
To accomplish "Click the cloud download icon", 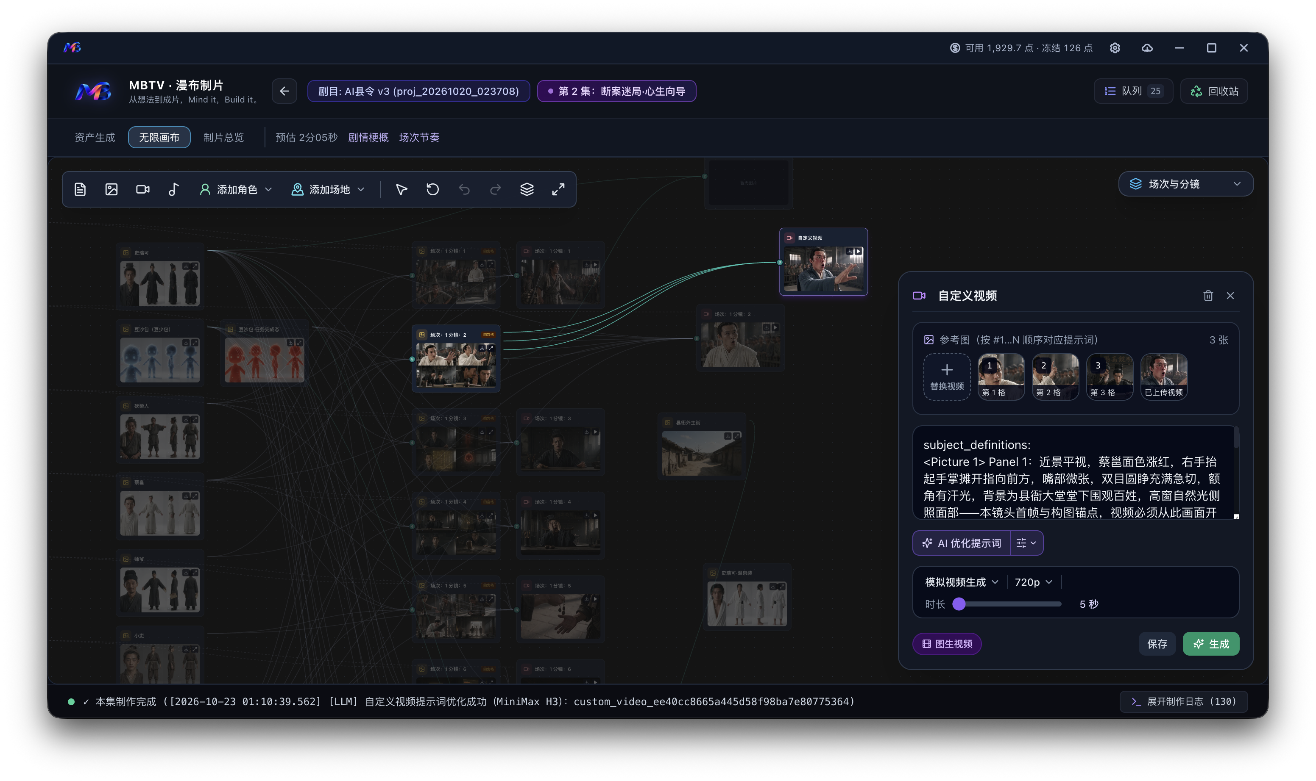I will click(x=1147, y=48).
